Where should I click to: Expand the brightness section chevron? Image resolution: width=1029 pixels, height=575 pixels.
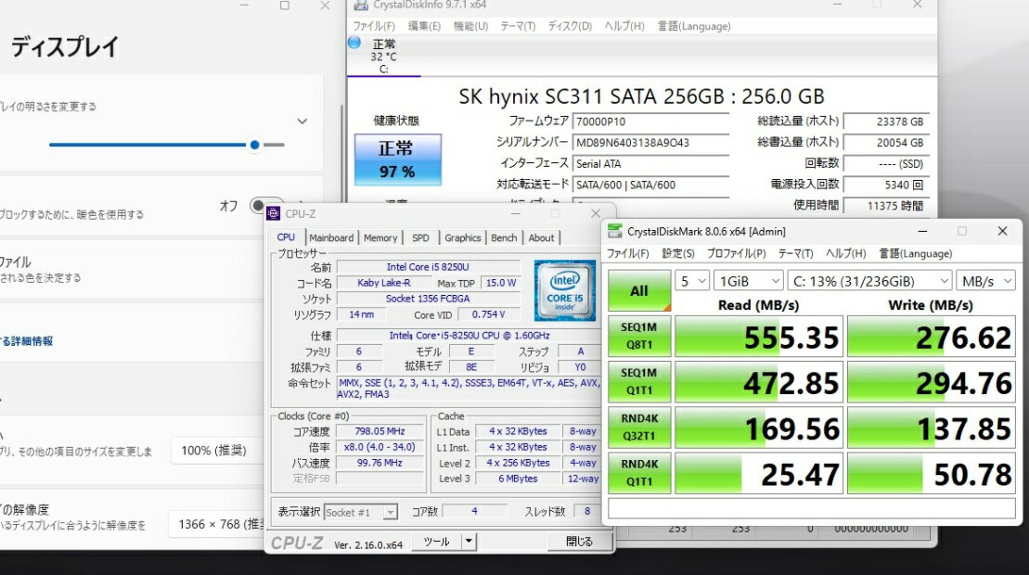pos(302,121)
